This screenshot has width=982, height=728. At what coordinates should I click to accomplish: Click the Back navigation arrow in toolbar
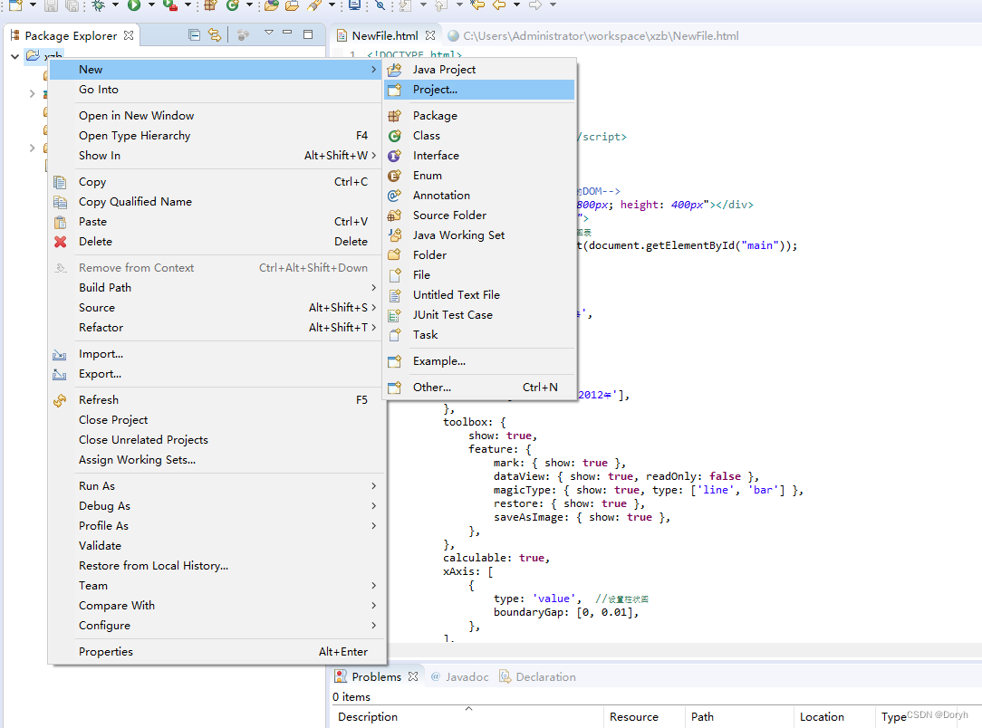click(498, 5)
